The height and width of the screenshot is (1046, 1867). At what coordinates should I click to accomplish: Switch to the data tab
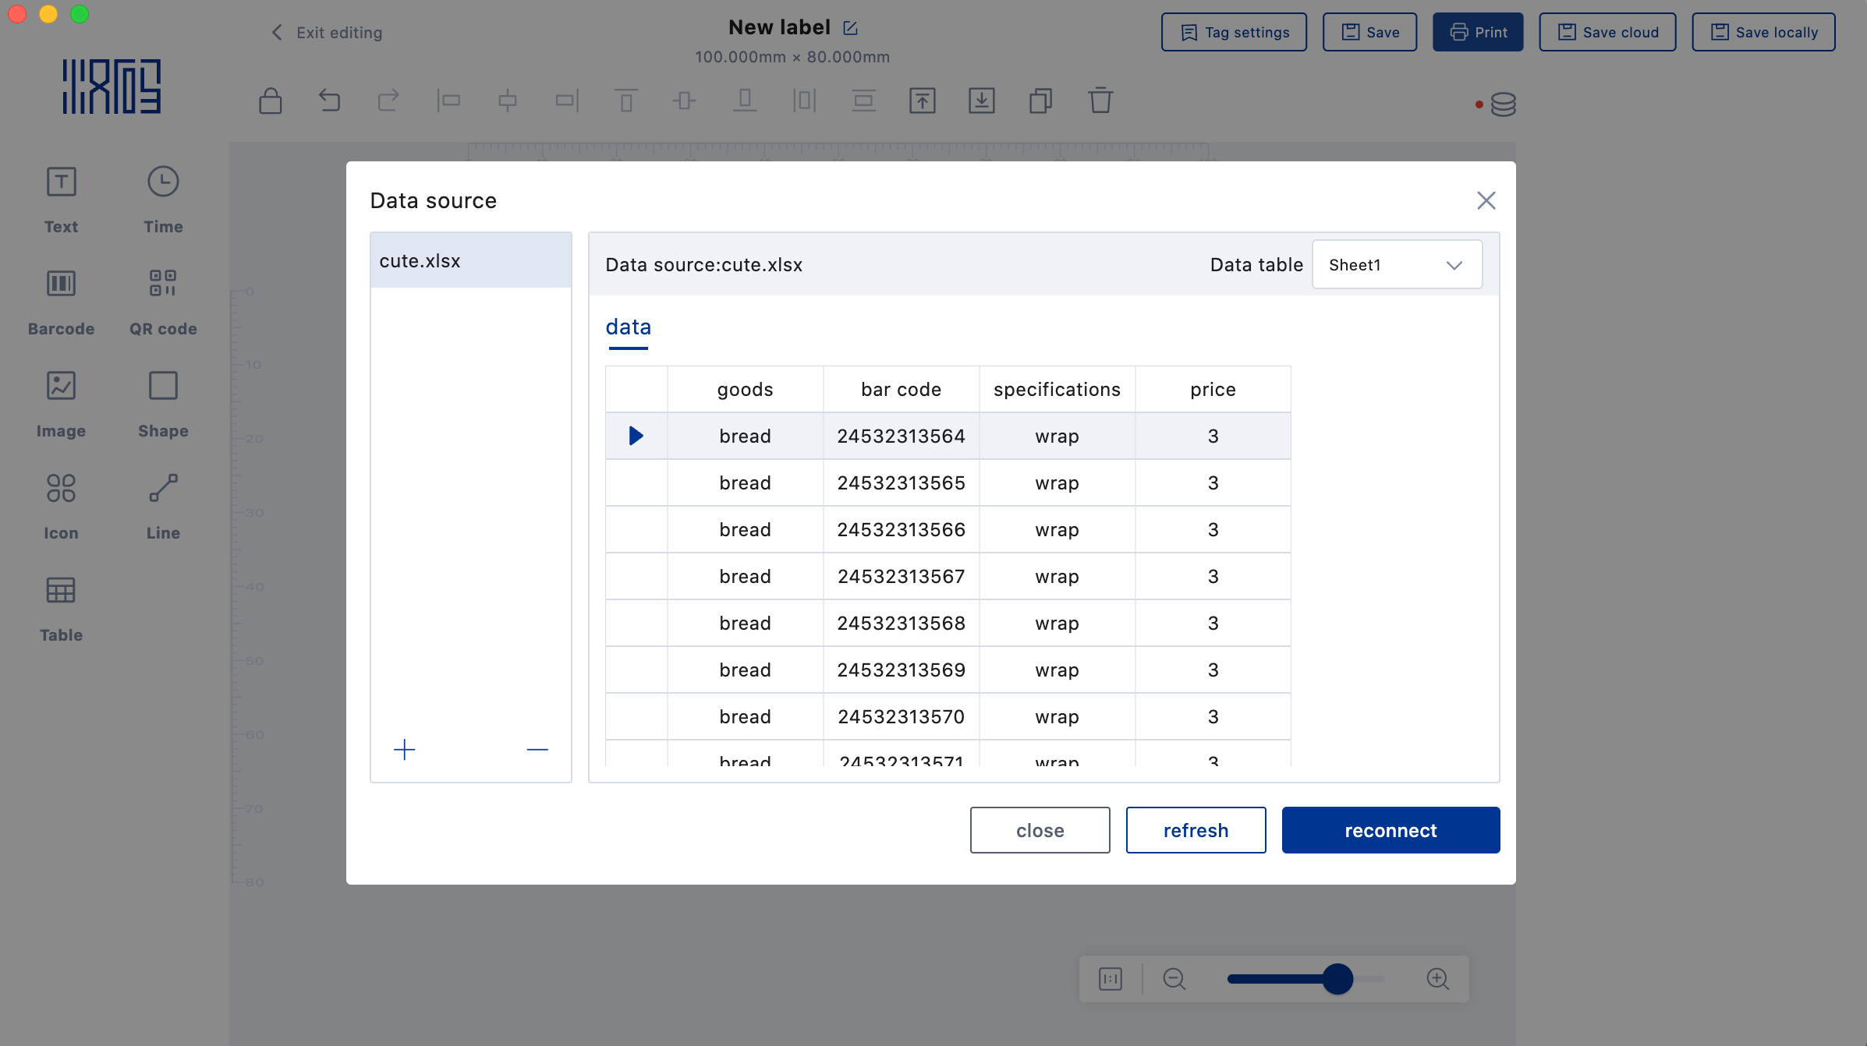pyautogui.click(x=628, y=327)
